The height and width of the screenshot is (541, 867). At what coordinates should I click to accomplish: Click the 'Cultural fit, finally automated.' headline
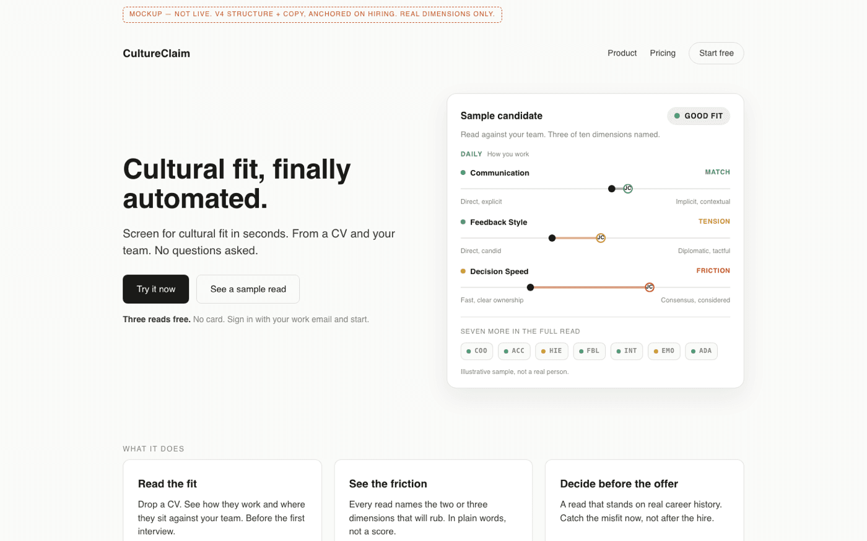237,184
